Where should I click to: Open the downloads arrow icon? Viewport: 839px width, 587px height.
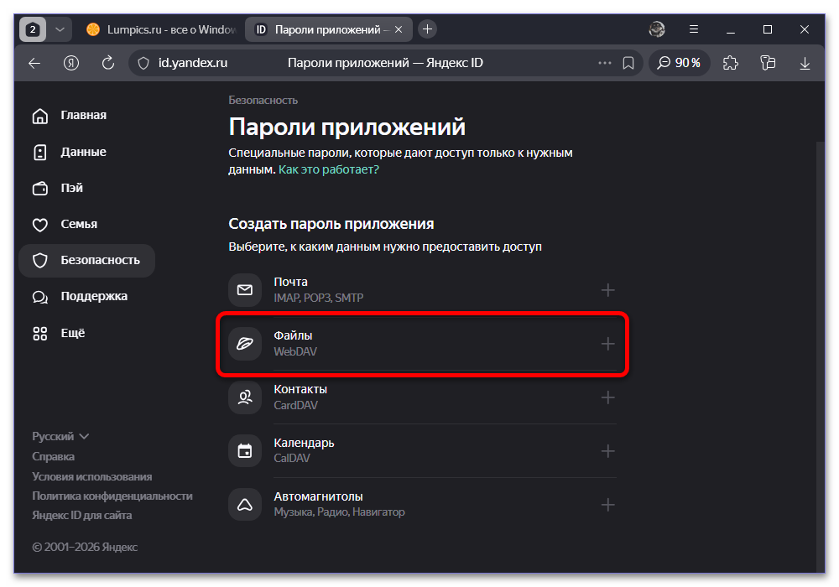coord(805,63)
